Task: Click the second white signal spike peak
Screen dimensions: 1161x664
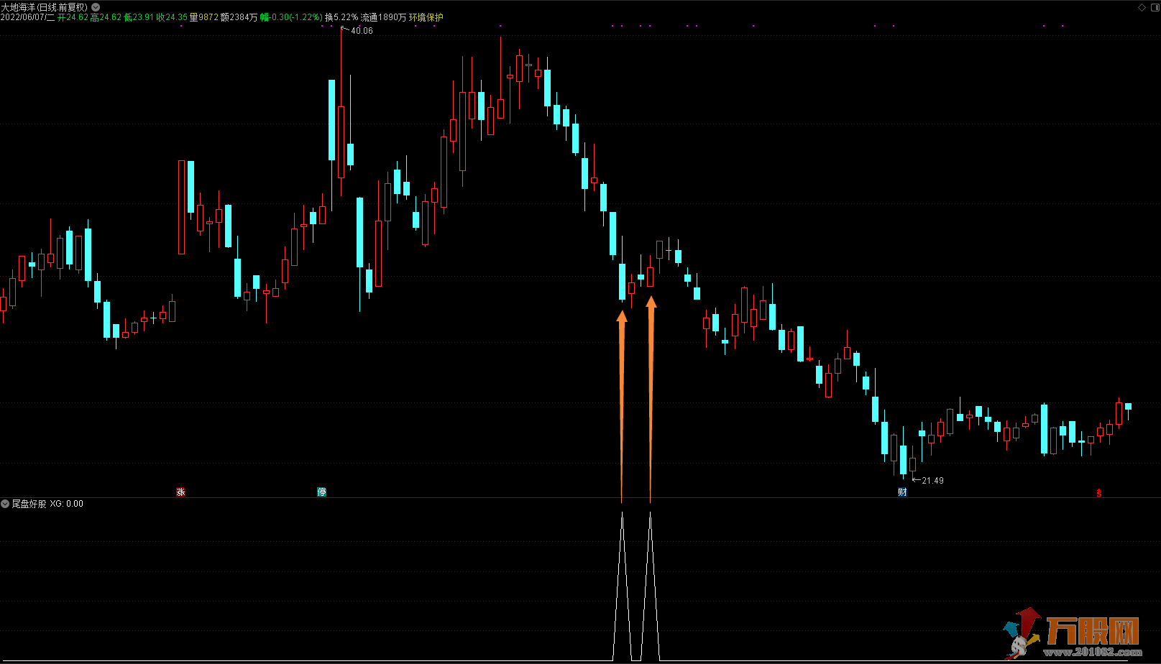Action: tap(651, 514)
